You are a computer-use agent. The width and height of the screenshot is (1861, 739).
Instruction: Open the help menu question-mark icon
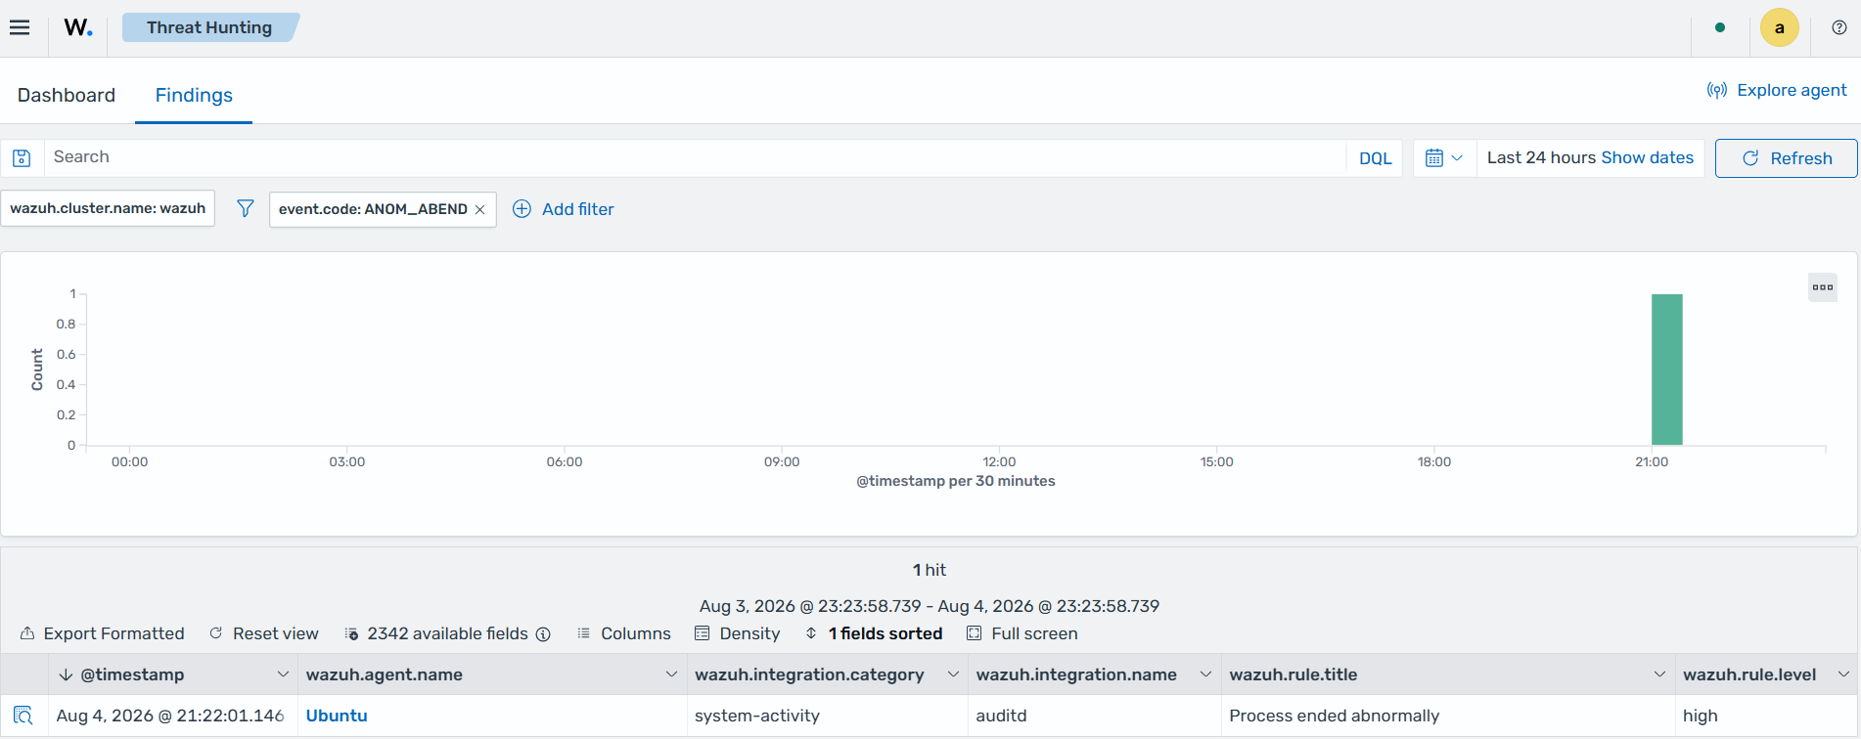click(1839, 27)
